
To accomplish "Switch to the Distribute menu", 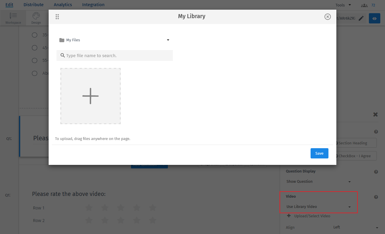I will 33,4.
